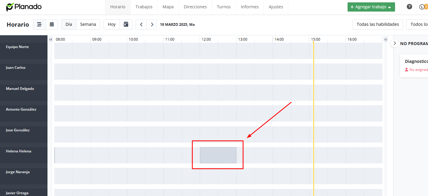428x196 pixels.
Task: Select the Manuel Delgado row label
Action: coord(20,89)
